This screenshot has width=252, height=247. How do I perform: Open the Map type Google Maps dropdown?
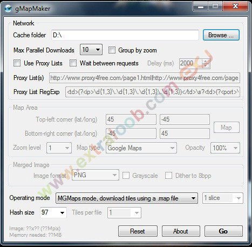[141, 148]
